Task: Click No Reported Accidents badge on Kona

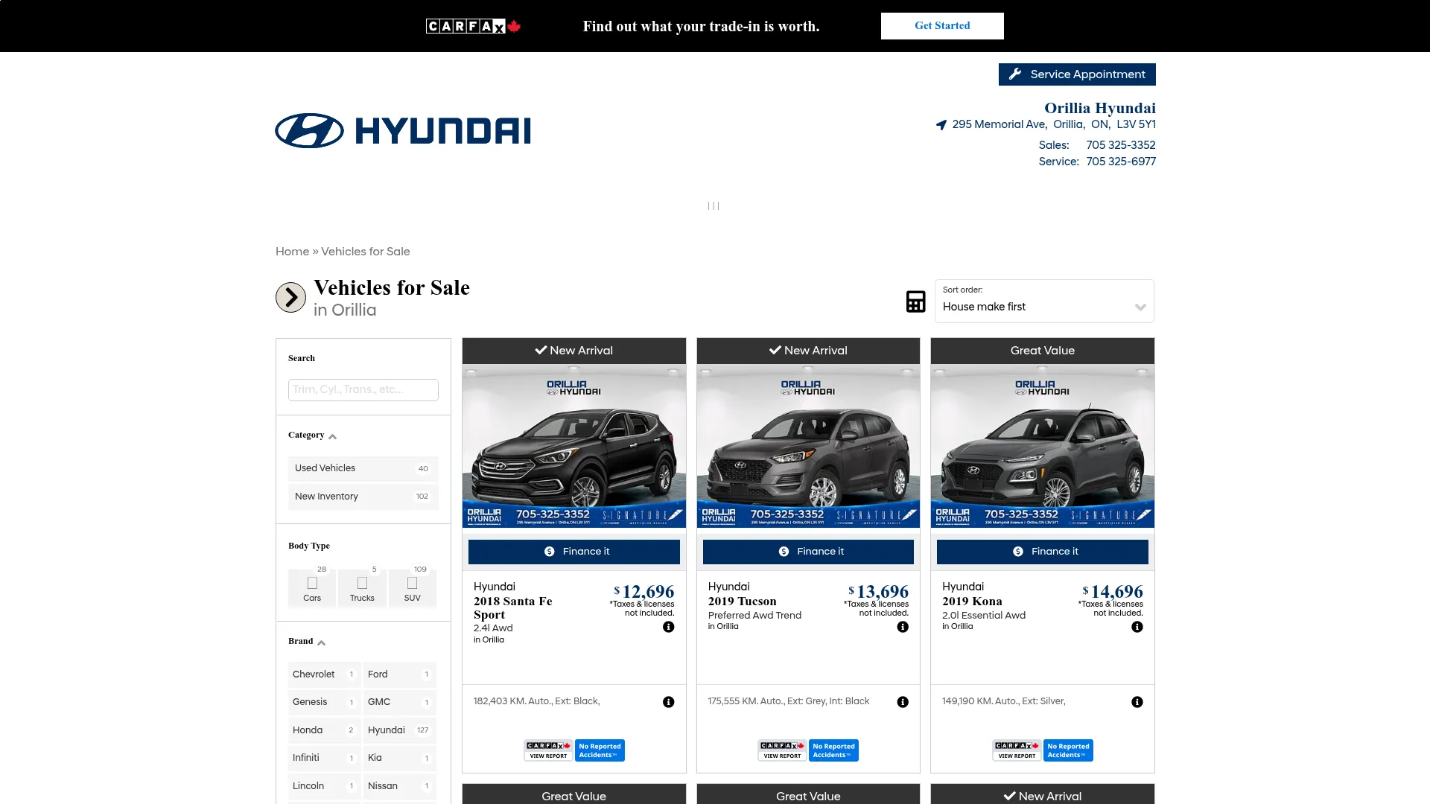Action: [x=1068, y=750]
